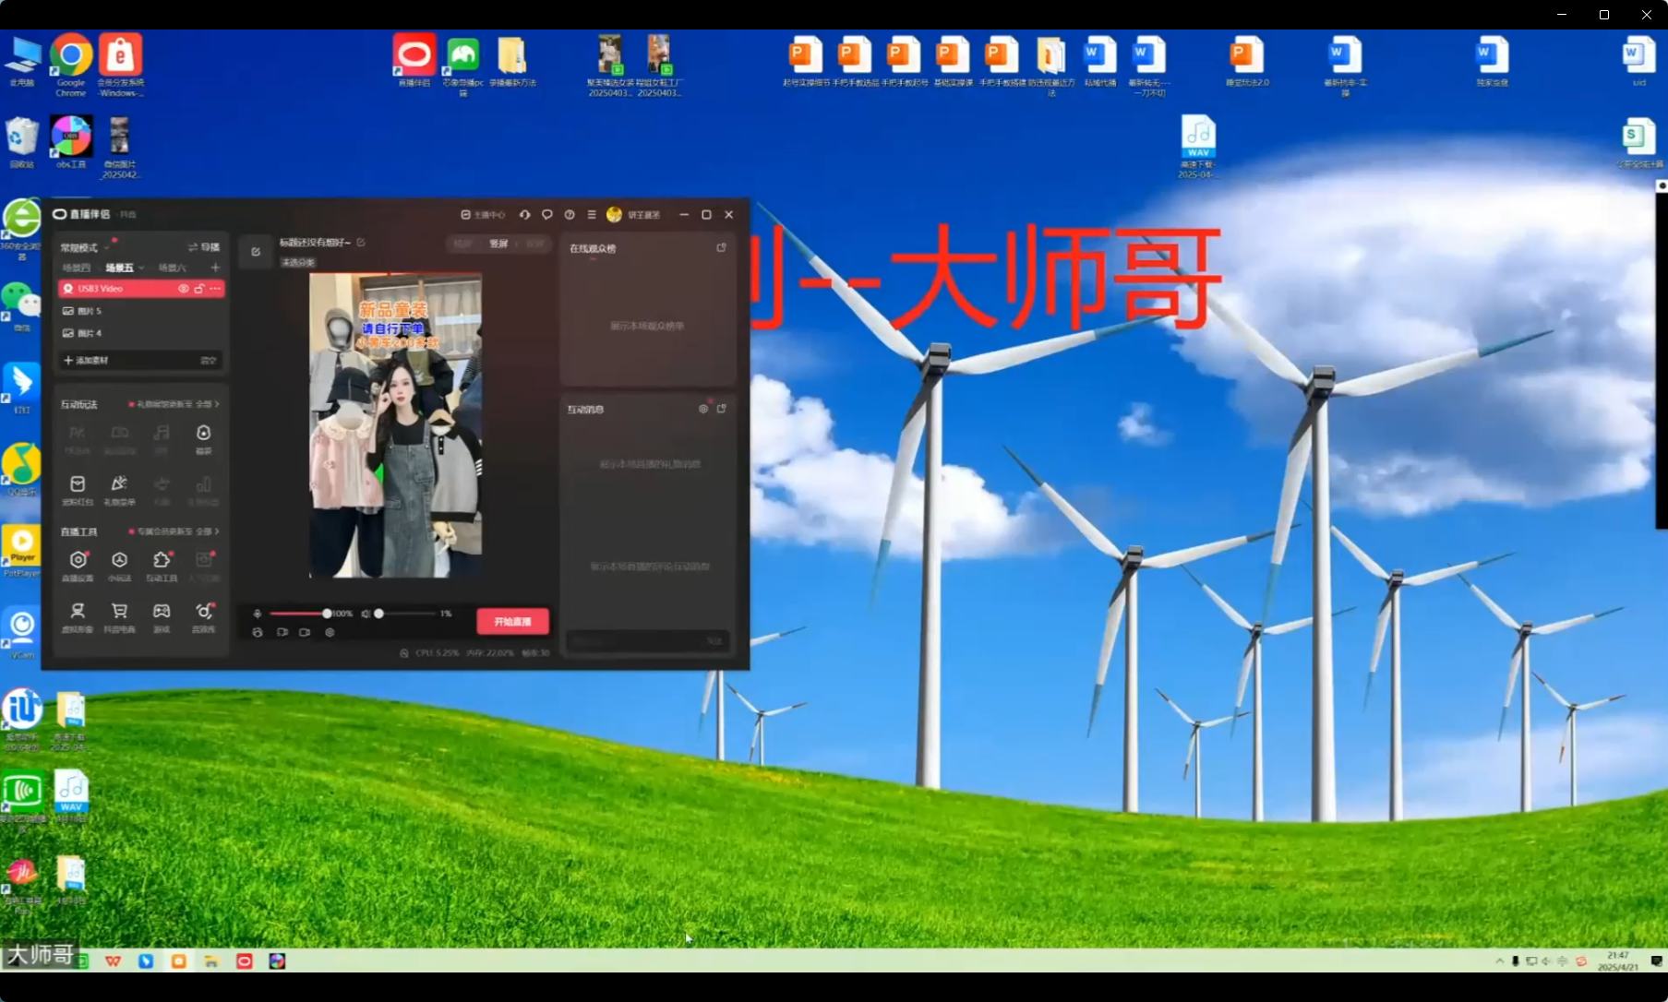Open the help question mark icon
The image size is (1668, 1002).
pos(570,215)
